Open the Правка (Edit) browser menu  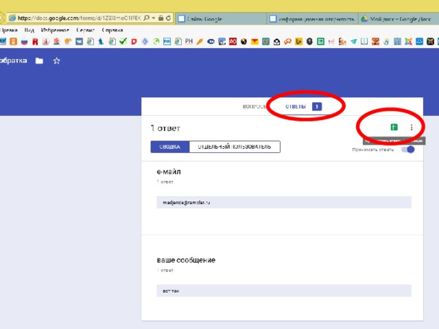[9, 31]
